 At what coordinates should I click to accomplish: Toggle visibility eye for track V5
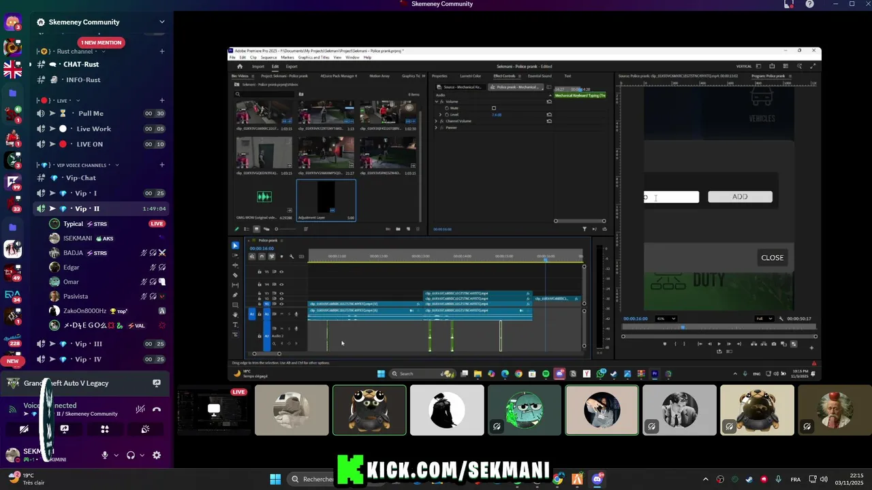[281, 272]
